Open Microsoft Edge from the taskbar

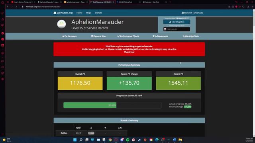[x=157, y=140]
